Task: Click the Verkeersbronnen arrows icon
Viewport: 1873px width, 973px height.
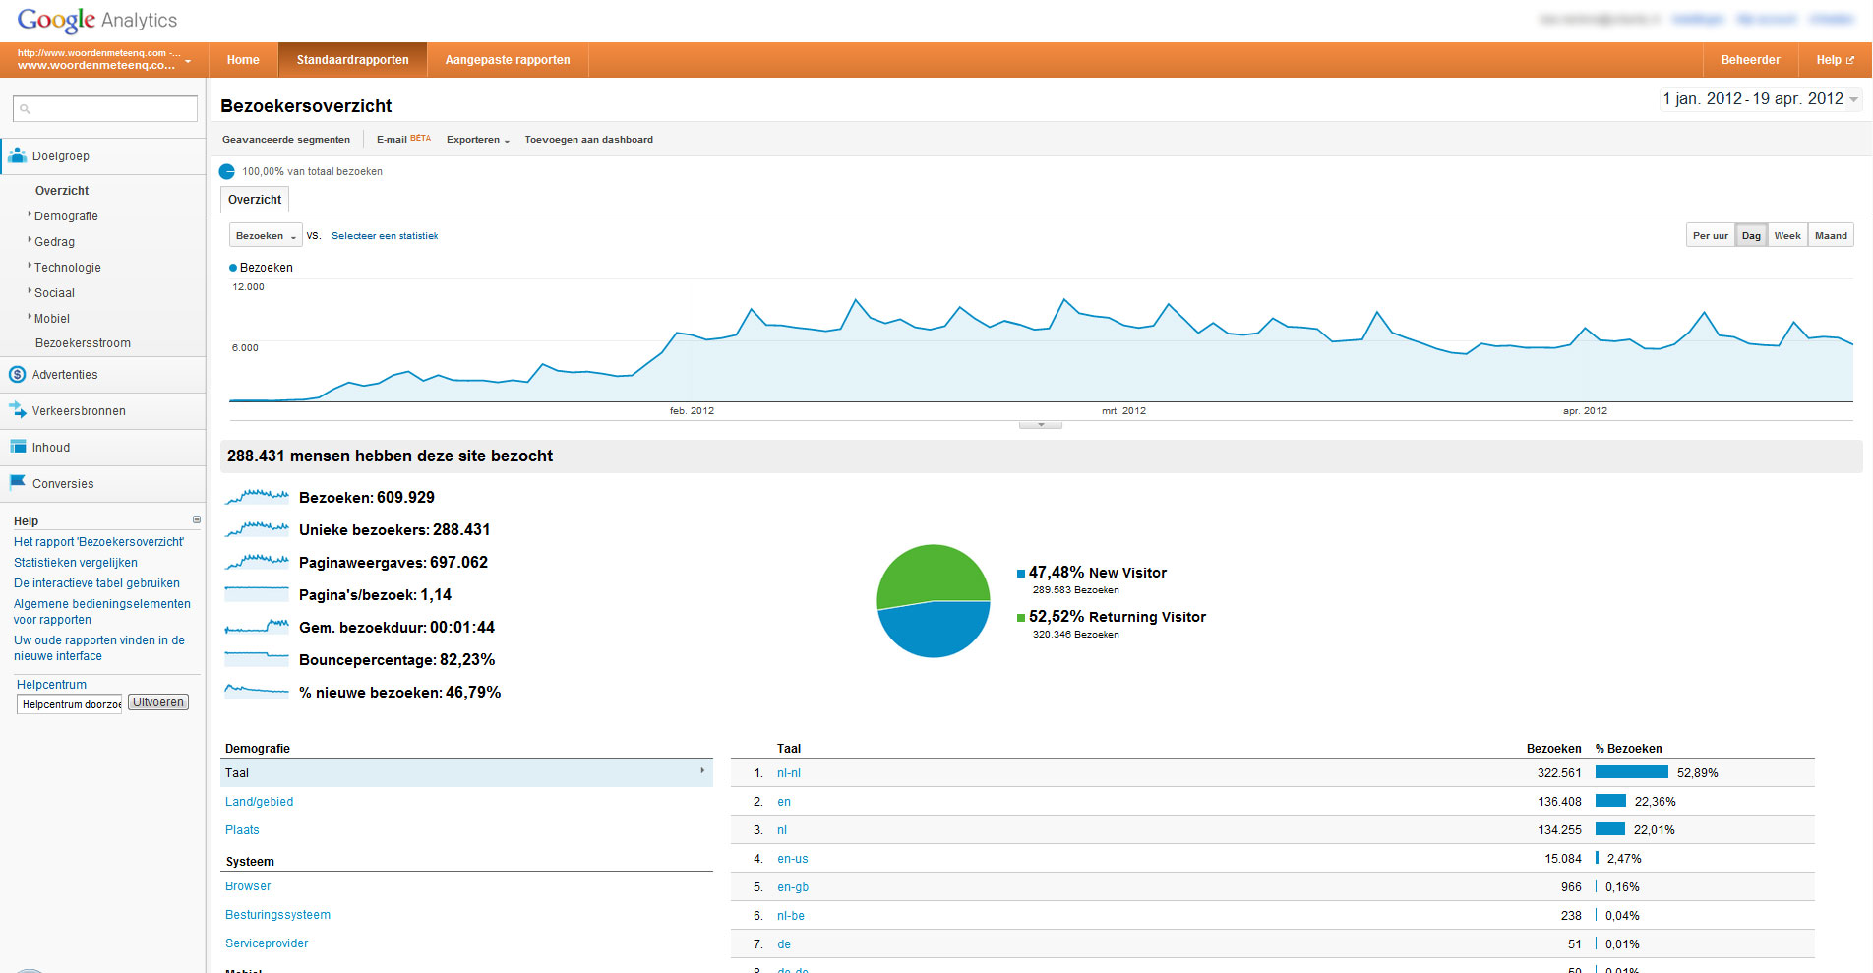Action: click(x=17, y=410)
